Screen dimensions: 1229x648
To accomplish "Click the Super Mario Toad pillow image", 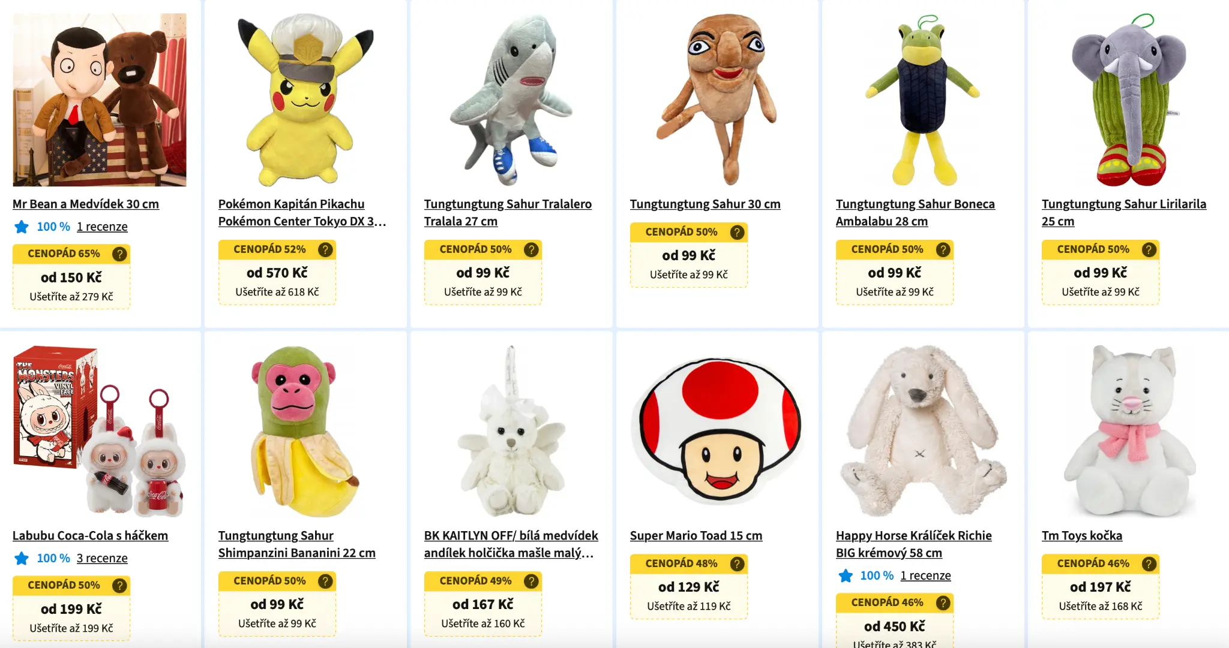I will point(717,432).
